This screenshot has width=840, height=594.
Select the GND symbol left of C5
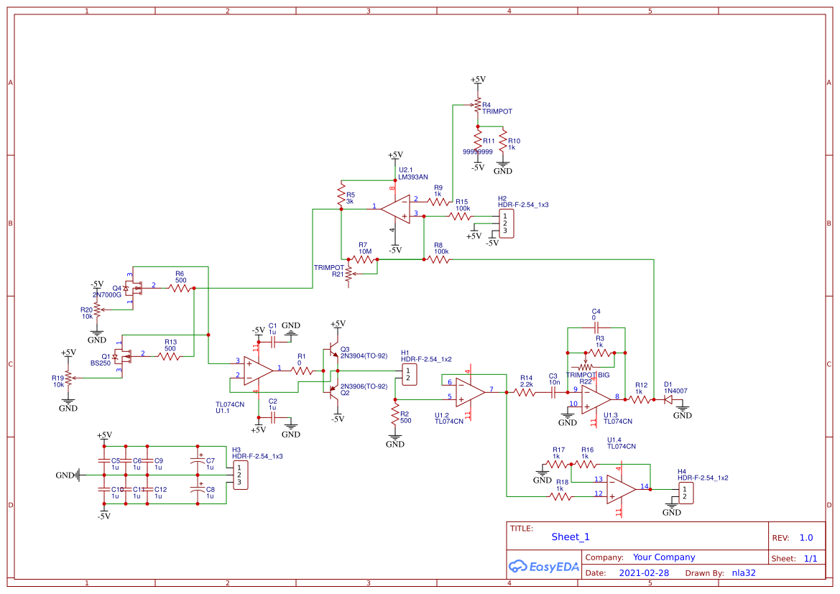[x=68, y=475]
